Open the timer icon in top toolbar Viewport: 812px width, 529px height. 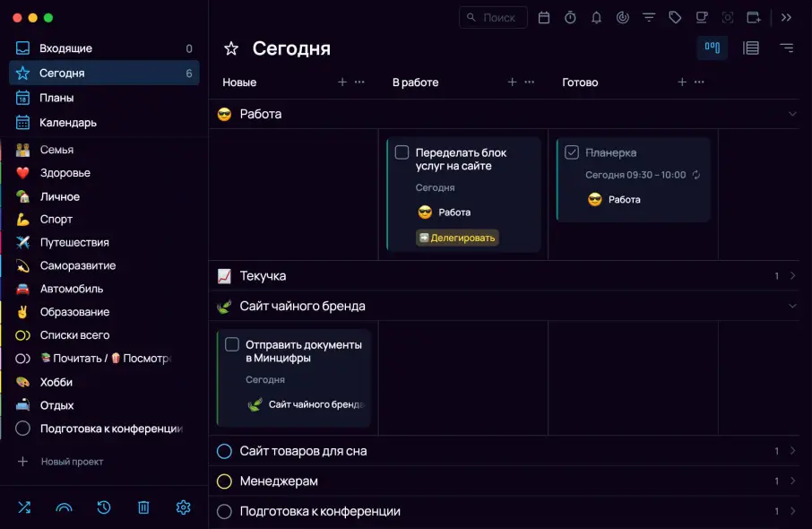coord(570,17)
